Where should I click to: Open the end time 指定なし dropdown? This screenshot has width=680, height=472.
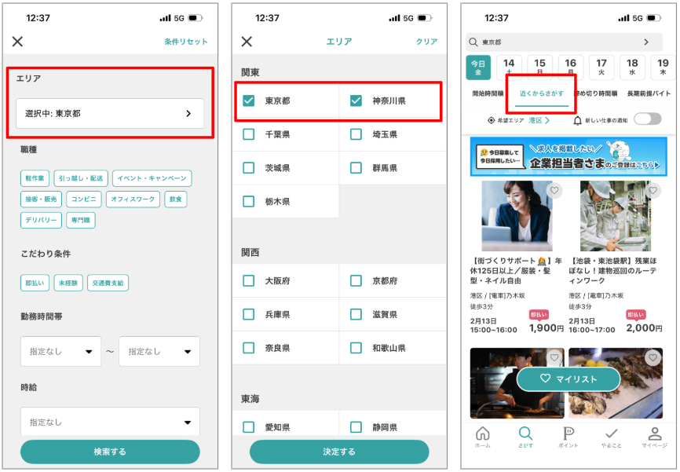pos(159,351)
